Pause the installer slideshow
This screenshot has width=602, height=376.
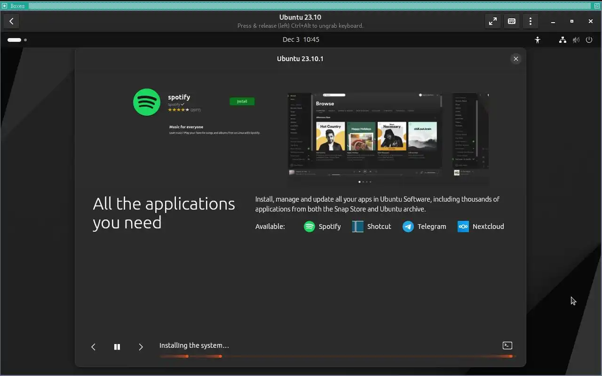point(117,347)
